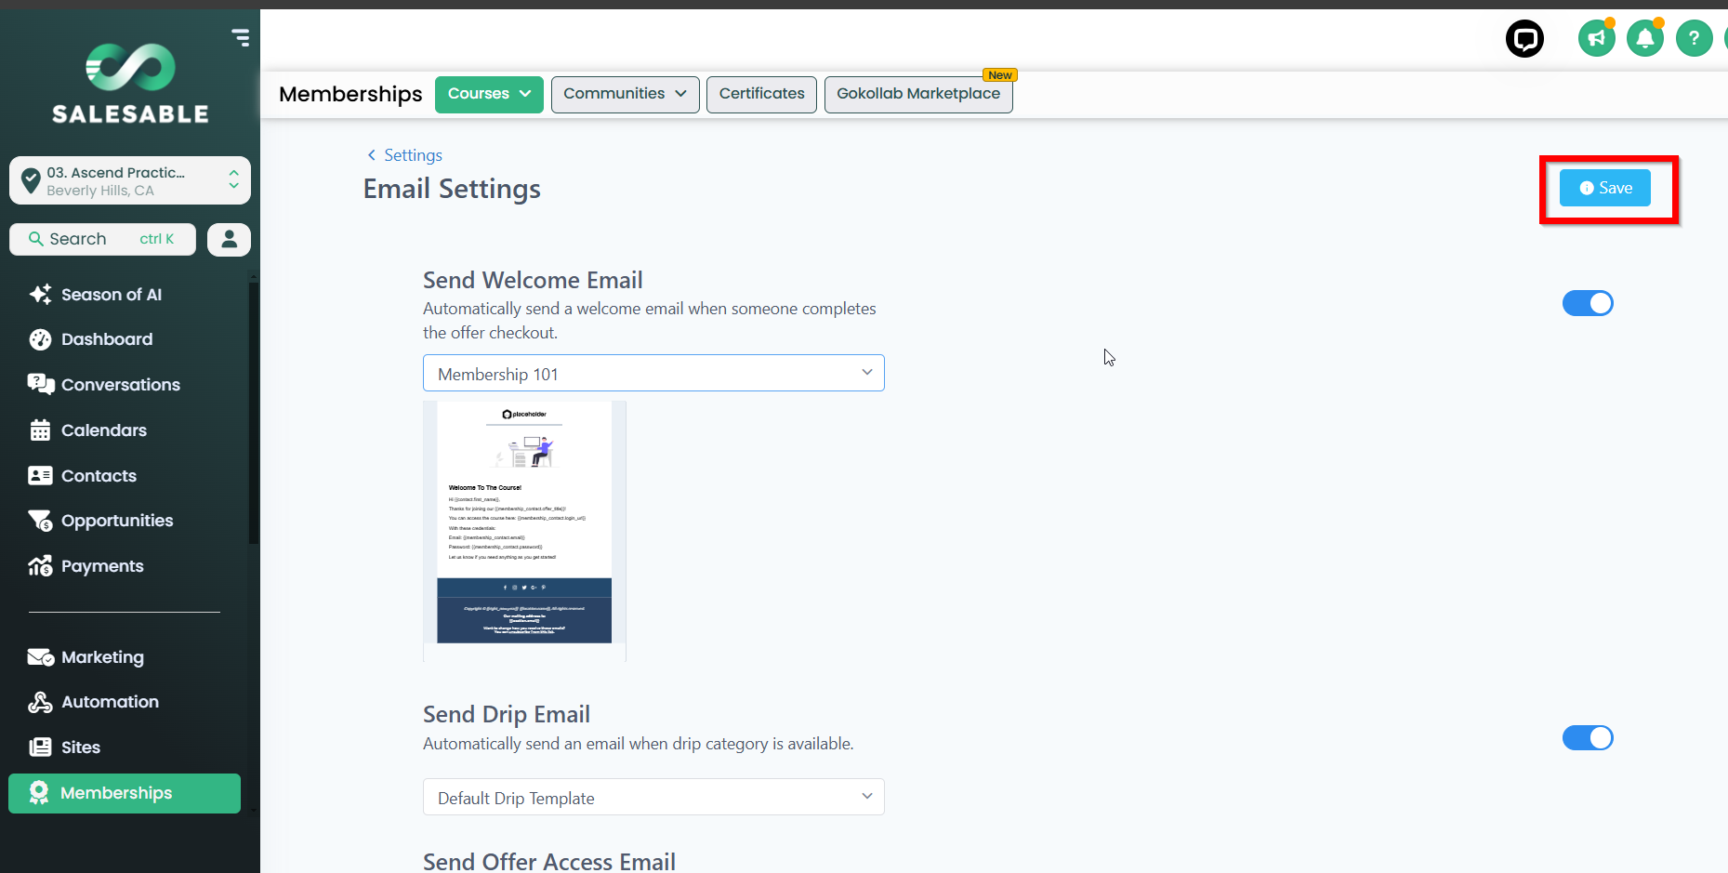Toggle Send Drip Email switch
This screenshot has height=873, width=1728.
pyautogui.click(x=1588, y=738)
